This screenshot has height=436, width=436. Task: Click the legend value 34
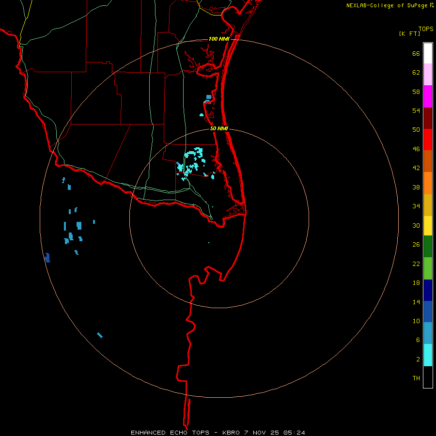click(x=416, y=206)
